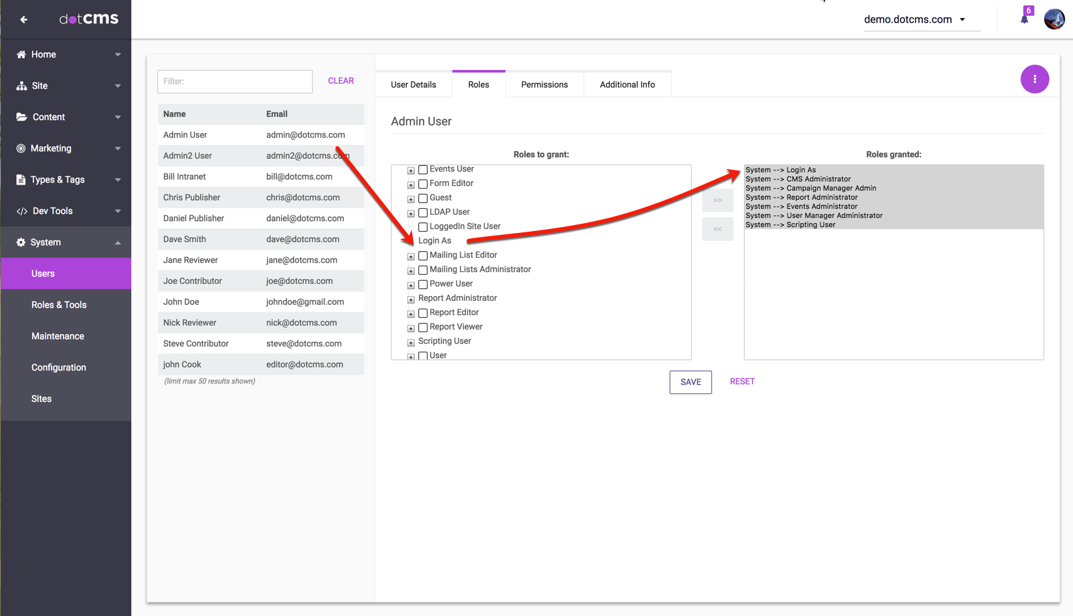1073x616 pixels.
Task: Open the Additional Info tab
Action: pos(627,84)
